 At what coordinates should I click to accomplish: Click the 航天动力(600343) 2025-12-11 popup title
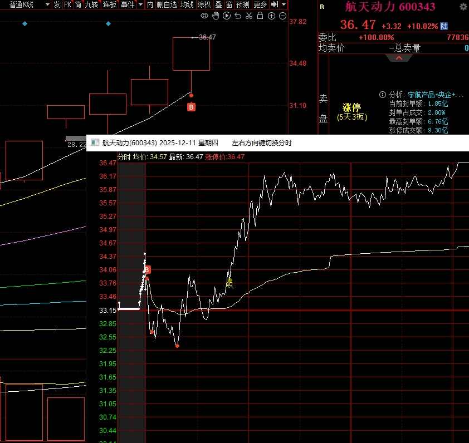pos(160,143)
